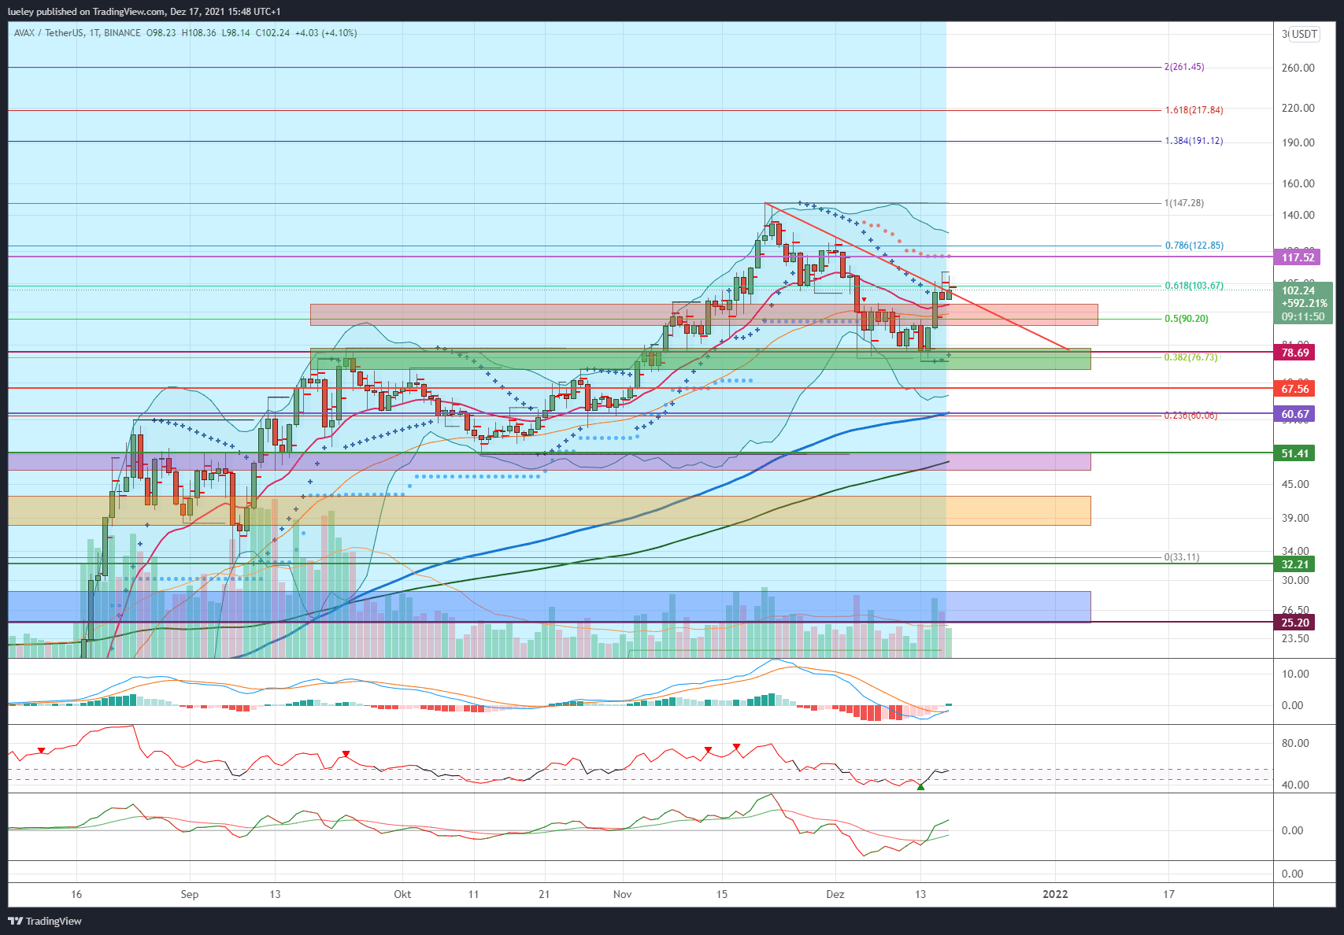Select the close value C102.24 in the header
The image size is (1344, 935).
pyautogui.click(x=272, y=33)
